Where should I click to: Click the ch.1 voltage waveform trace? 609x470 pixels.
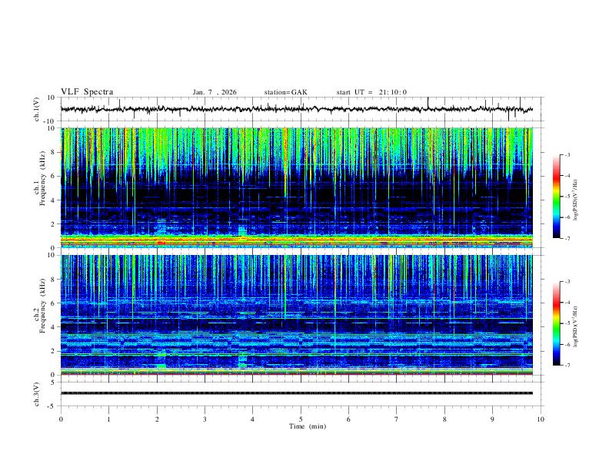(297, 109)
